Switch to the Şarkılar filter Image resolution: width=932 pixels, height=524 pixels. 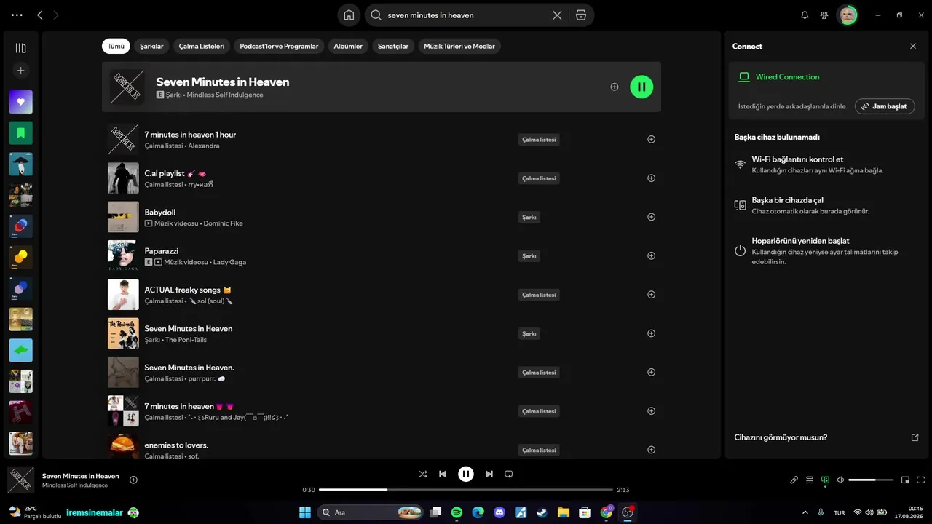151,46
